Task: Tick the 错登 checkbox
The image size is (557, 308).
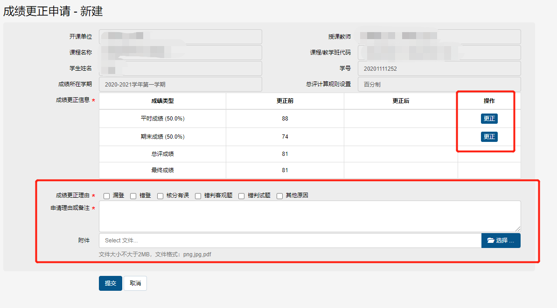Action: [x=133, y=196]
